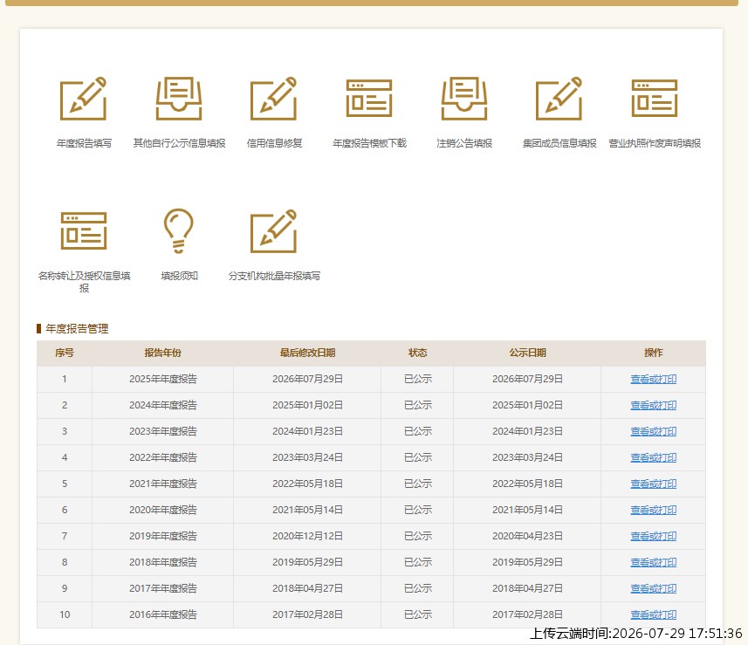Click the 其他自行公示信息填报 label
Viewport: 748px width, 645px height.
(179, 143)
